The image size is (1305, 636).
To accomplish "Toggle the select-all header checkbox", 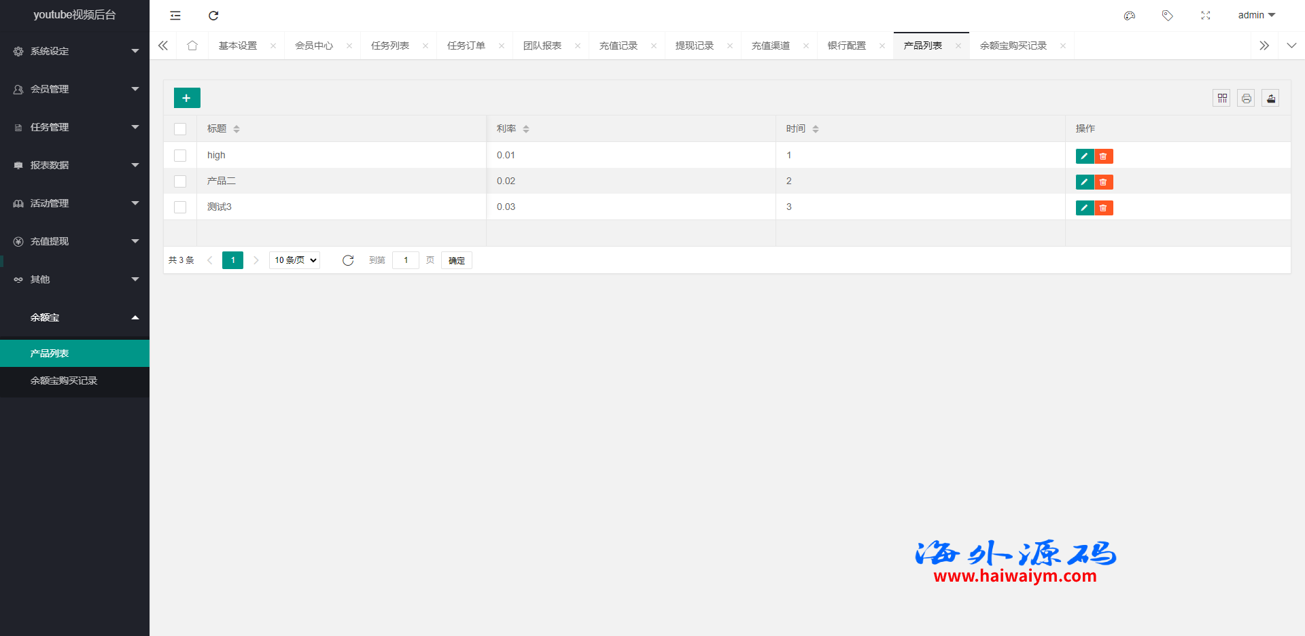I will click(x=180, y=129).
